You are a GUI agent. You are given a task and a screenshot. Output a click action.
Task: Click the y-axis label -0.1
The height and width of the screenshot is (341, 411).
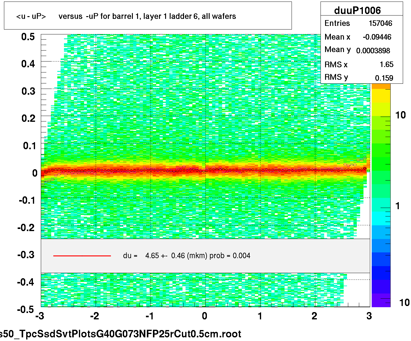(x=27, y=200)
